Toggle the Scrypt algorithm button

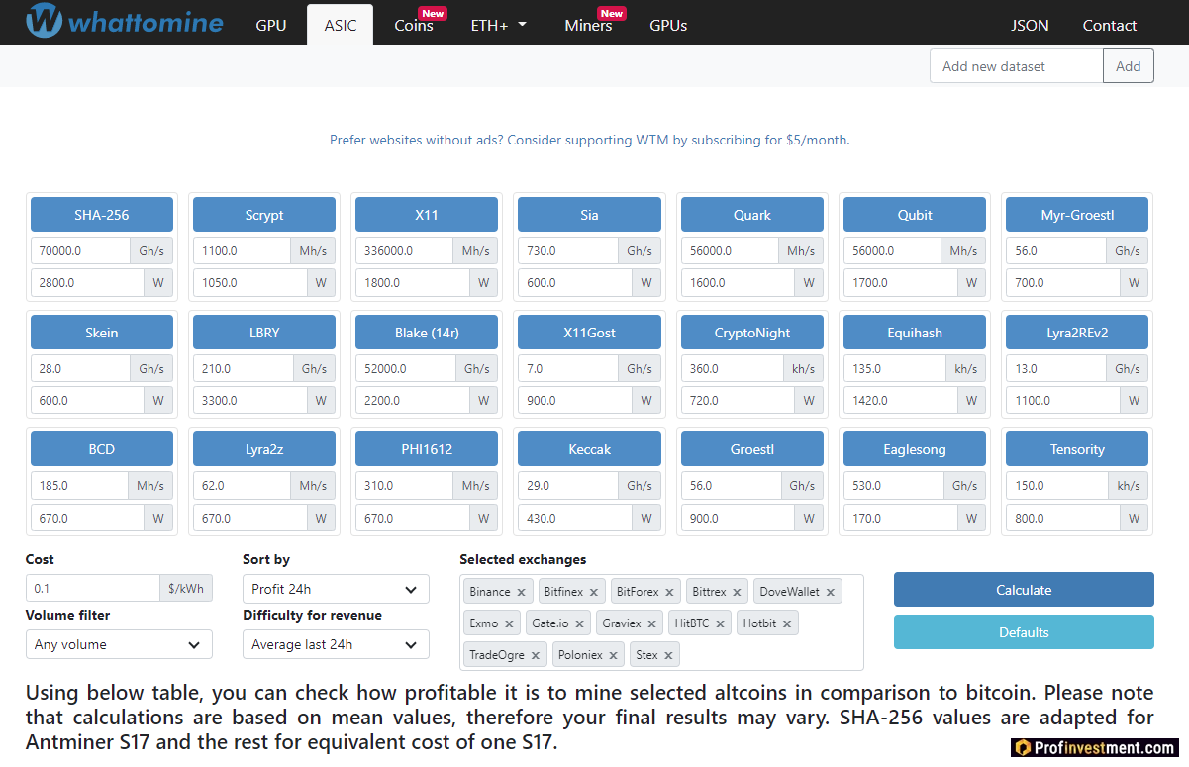(x=264, y=215)
